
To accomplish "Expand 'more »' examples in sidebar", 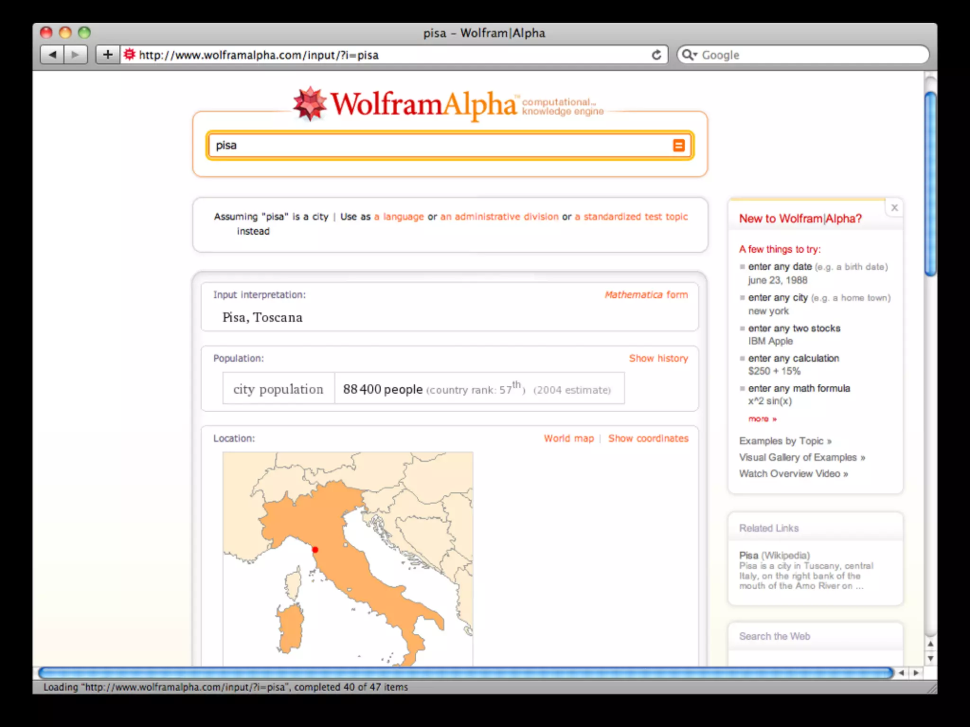I will pyautogui.click(x=762, y=419).
